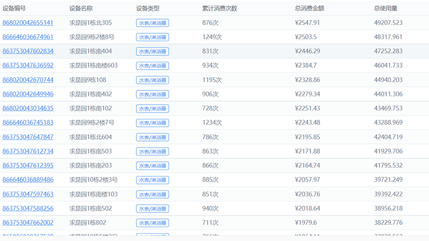This screenshot has height=241, width=429.
Task: Click total usage value 41929.706
Action: pos(388,151)
